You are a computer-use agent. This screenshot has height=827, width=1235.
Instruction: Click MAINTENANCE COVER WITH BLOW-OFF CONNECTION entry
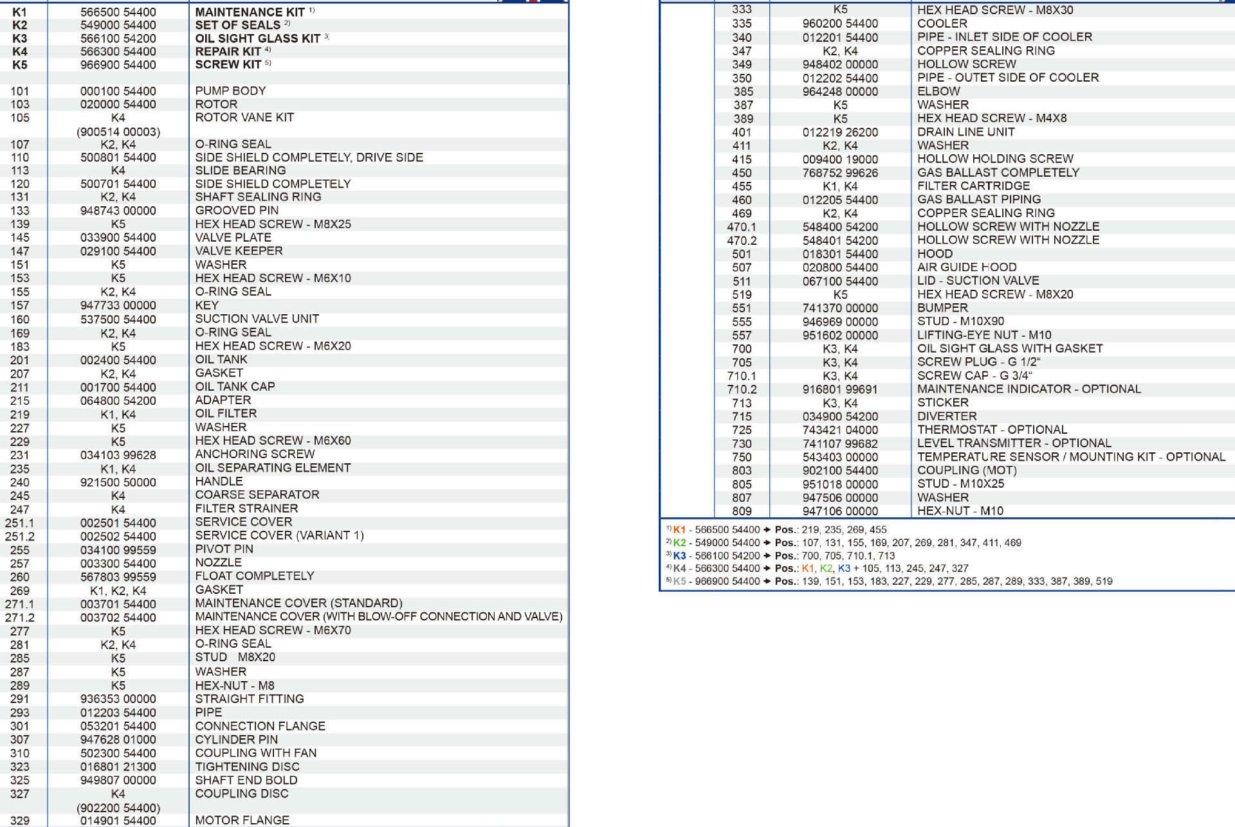coord(379,617)
